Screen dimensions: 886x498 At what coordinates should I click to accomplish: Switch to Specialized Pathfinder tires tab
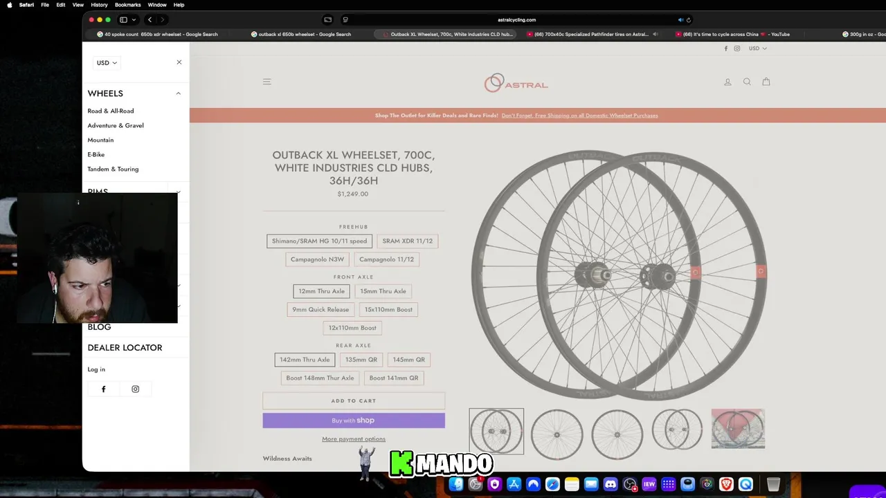coord(592,34)
